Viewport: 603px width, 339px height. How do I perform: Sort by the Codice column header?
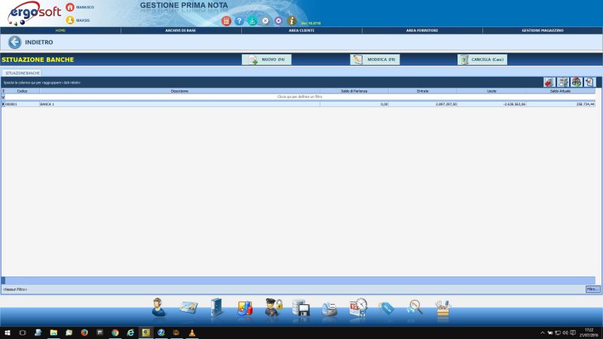pyautogui.click(x=23, y=91)
